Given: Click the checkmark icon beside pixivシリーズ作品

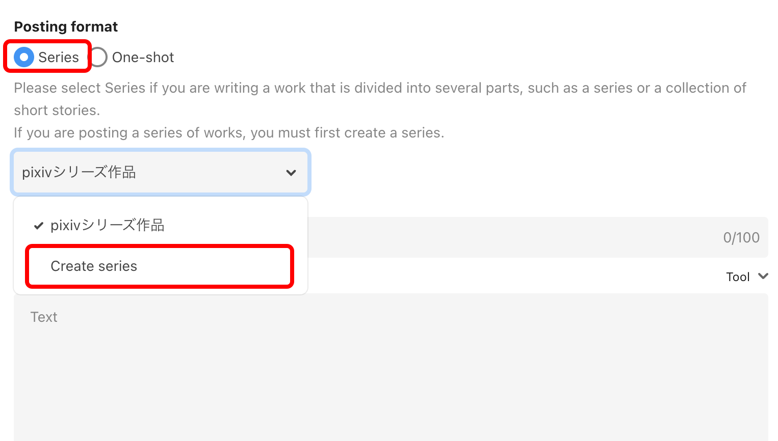Looking at the screenshot, I should coord(38,225).
